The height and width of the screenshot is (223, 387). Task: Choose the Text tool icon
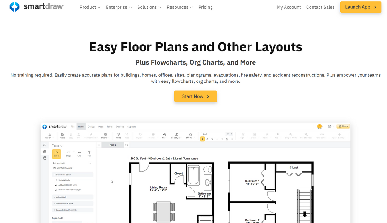pos(90,153)
